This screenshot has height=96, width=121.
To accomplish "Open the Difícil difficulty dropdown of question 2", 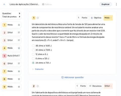I will (108, 86).
